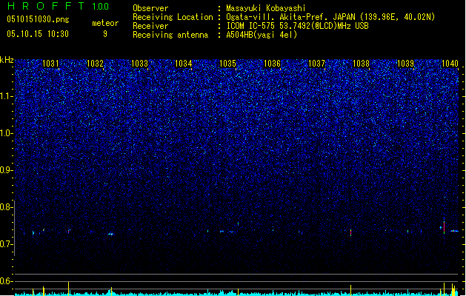Click the 1.1 kHz frequency tick label
The width and height of the screenshot is (466, 296).
[6, 96]
